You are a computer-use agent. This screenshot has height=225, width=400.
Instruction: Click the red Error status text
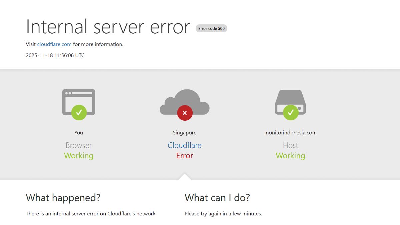pyautogui.click(x=185, y=156)
